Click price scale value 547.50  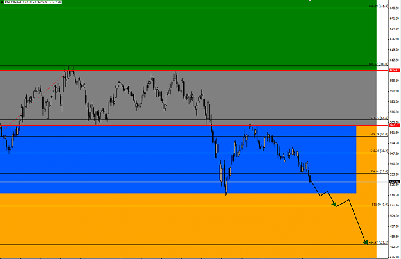coord(394,153)
